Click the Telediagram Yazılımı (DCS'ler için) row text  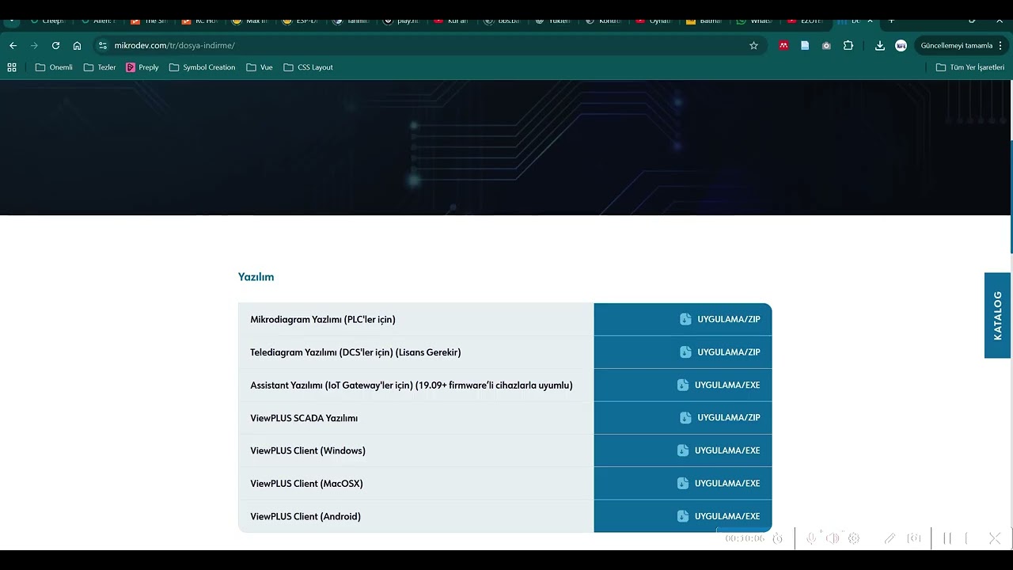[x=355, y=352]
